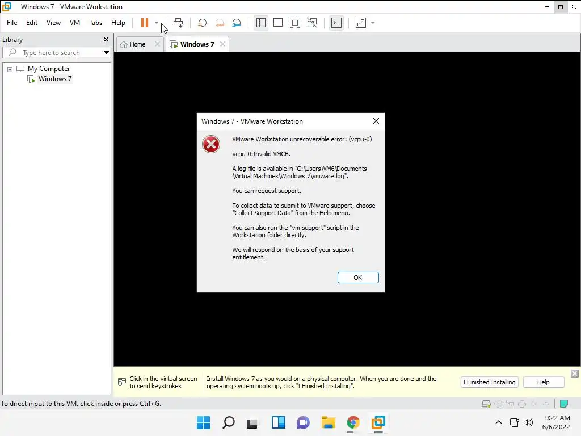Collapse the My Computer tree node
Screen dimensions: 581x436
(10, 69)
